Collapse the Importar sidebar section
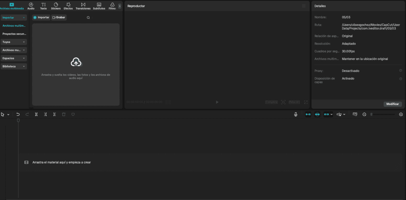The width and height of the screenshot is (406, 200). (13, 17)
